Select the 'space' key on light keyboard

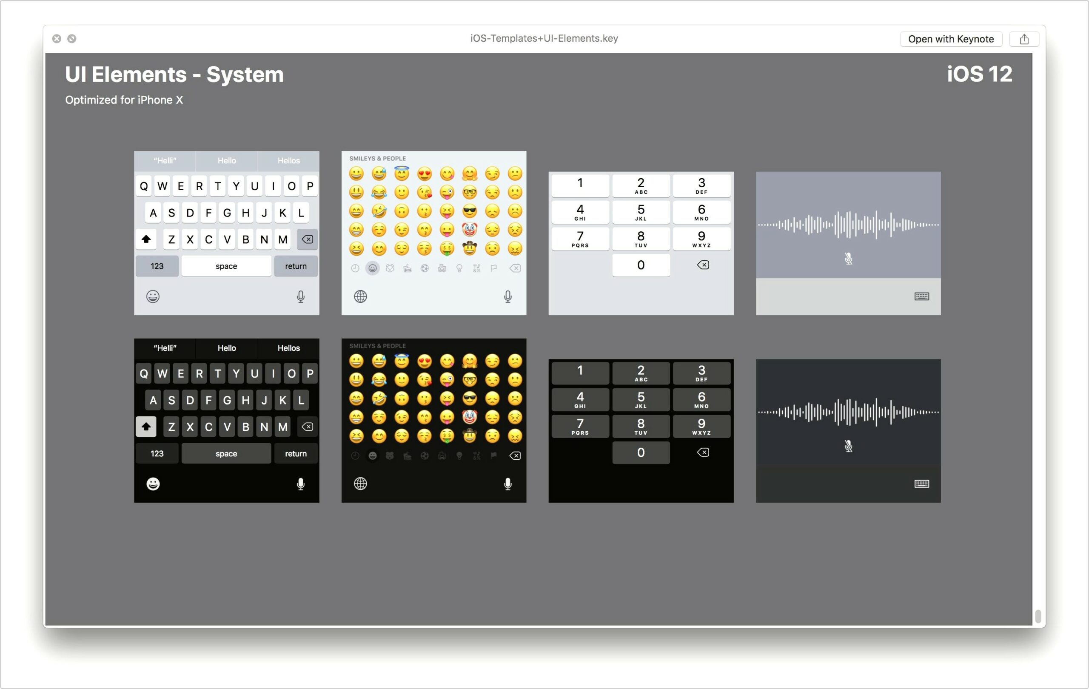tap(225, 265)
